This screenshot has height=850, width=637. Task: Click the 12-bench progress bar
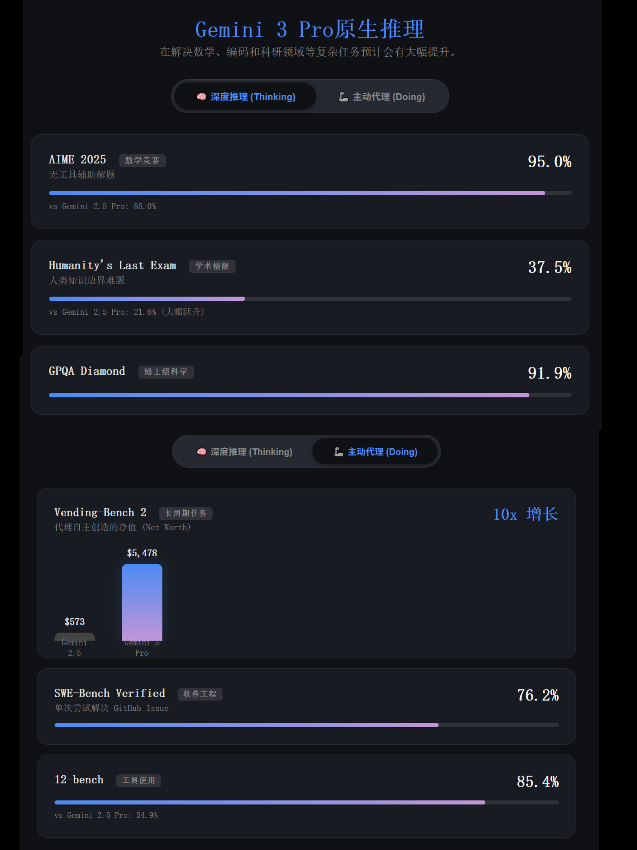point(306,802)
